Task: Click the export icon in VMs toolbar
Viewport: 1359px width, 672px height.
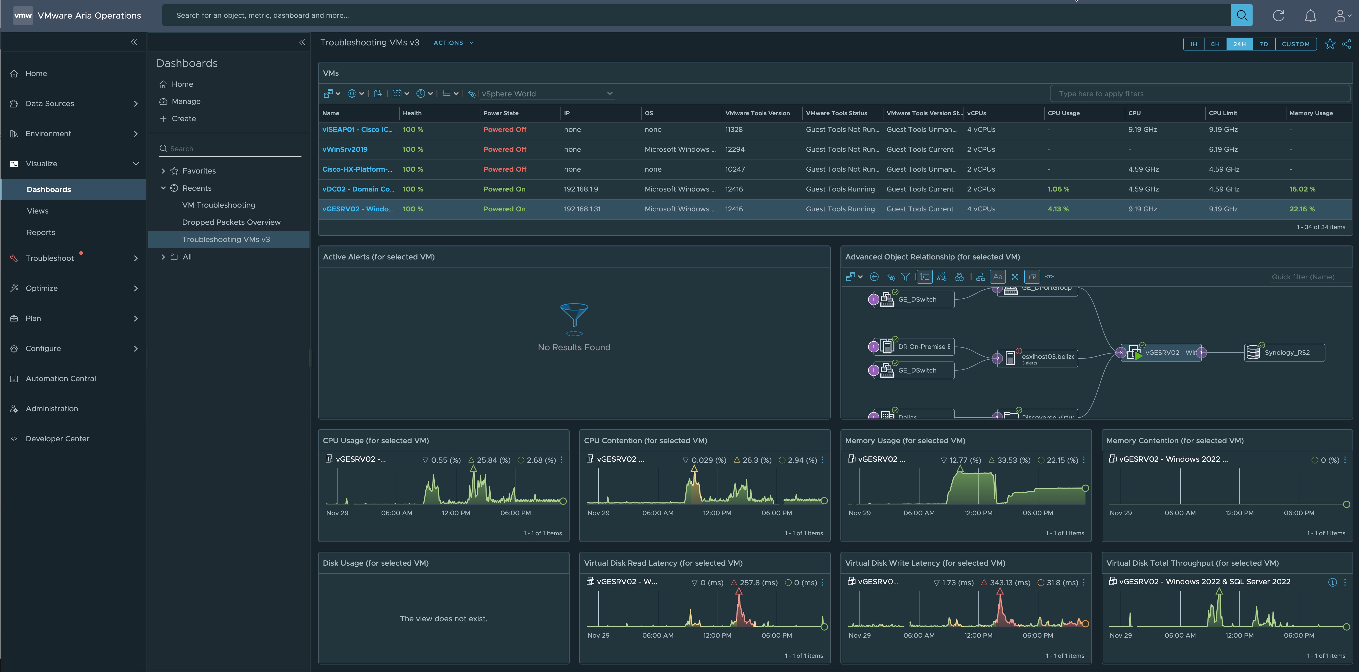Action: click(378, 93)
